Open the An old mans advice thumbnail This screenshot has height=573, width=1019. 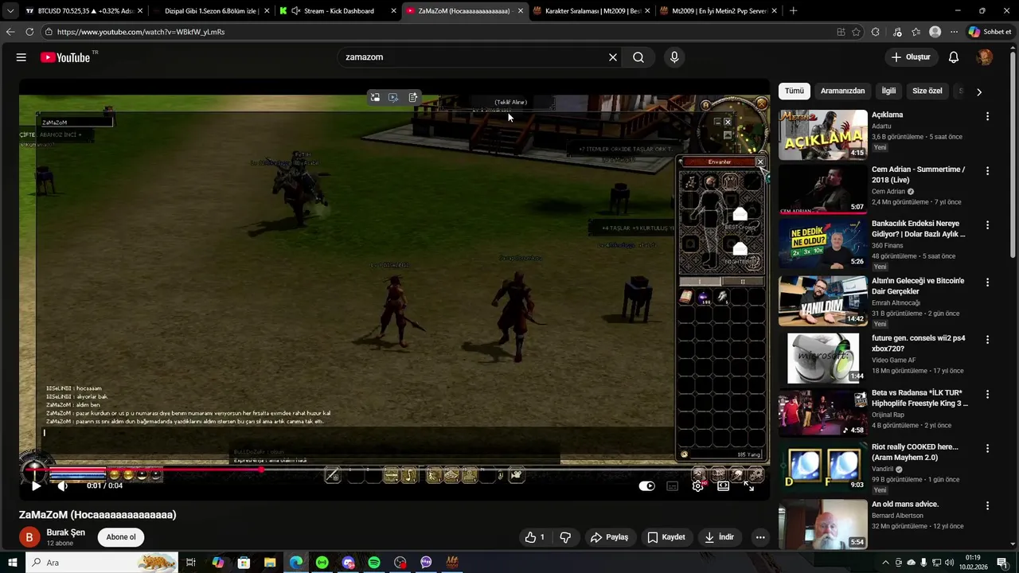click(x=823, y=524)
